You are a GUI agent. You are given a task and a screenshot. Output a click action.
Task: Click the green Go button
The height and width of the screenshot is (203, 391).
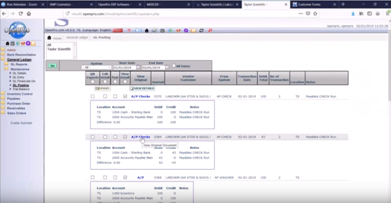[52, 65]
